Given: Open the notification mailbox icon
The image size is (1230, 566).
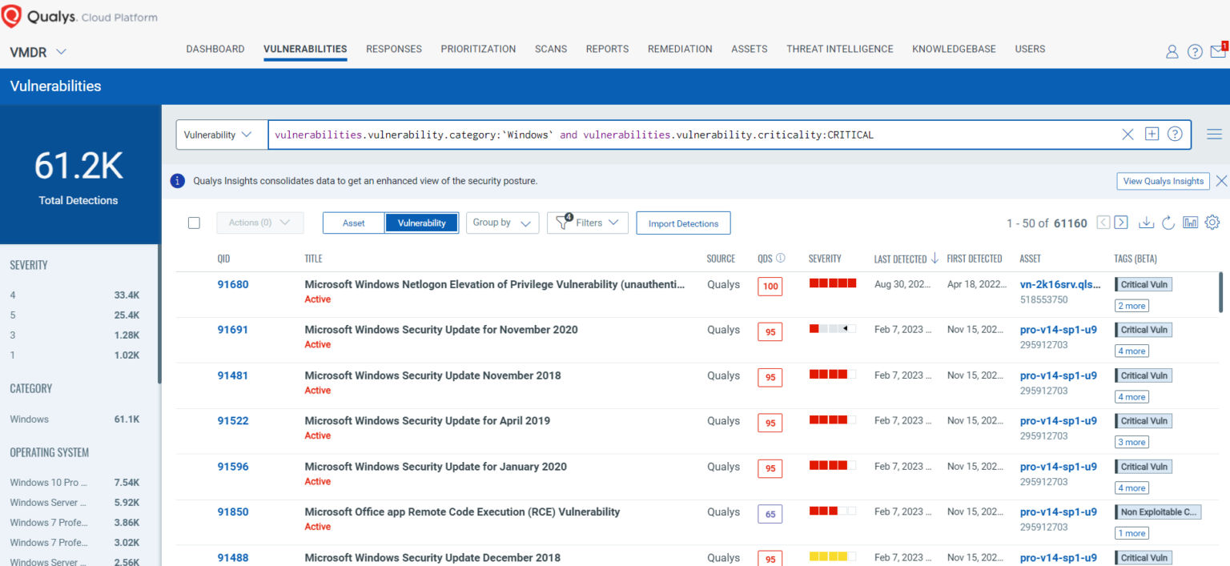Looking at the screenshot, I should click(x=1219, y=50).
